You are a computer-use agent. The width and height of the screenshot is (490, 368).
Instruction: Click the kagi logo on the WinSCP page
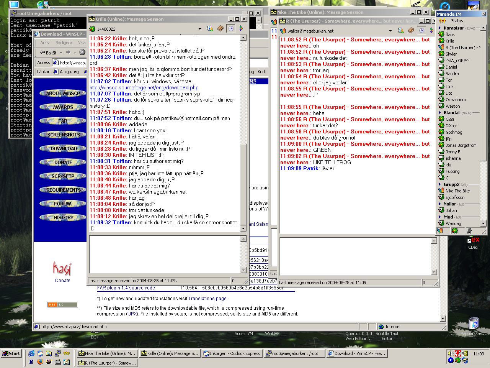[62, 268]
